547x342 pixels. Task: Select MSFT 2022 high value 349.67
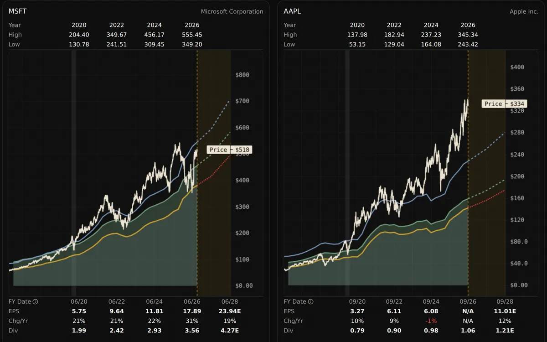[x=117, y=35]
